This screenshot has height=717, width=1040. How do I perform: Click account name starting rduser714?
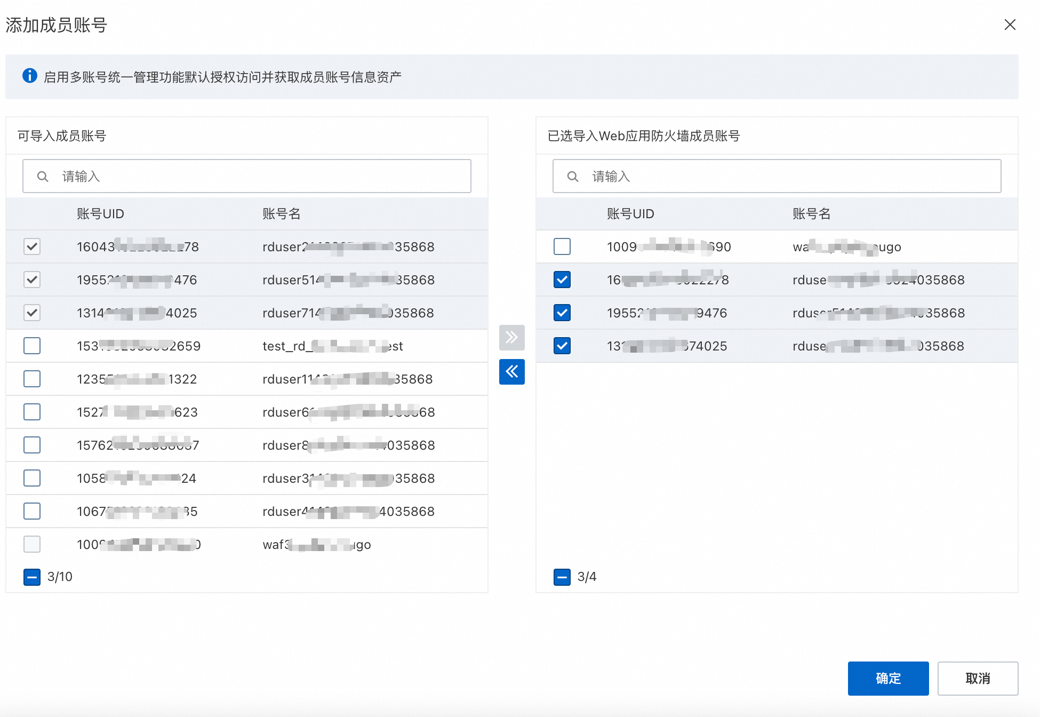(348, 313)
